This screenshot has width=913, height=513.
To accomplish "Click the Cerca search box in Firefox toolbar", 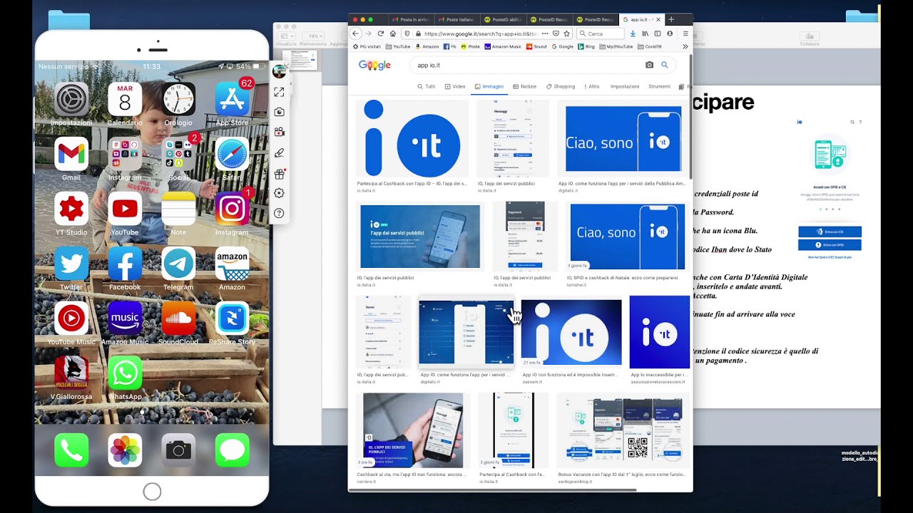I will 599,33.
